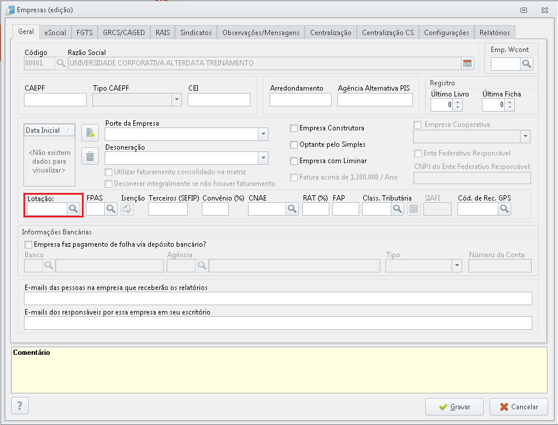558x425 pixels.
Task: Decrease the Último Livro value
Action: point(457,108)
